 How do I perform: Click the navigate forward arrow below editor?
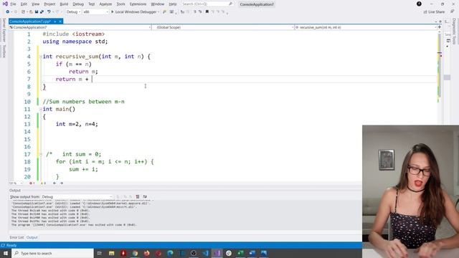(x=62, y=183)
